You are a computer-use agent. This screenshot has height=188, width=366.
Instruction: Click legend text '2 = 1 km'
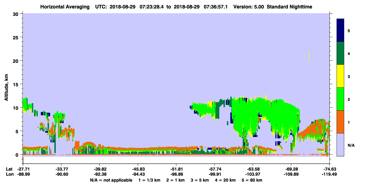(176, 180)
